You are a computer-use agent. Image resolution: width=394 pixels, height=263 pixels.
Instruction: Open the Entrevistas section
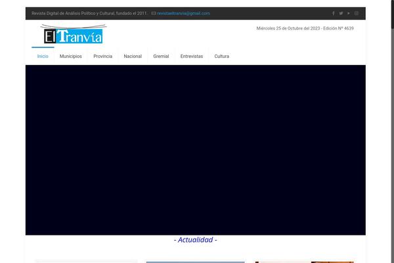click(192, 56)
